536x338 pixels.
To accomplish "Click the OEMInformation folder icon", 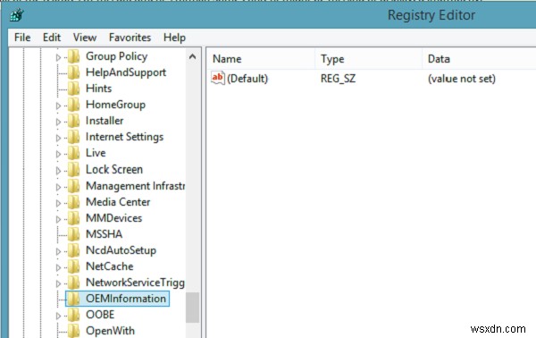I will pos(73,299).
